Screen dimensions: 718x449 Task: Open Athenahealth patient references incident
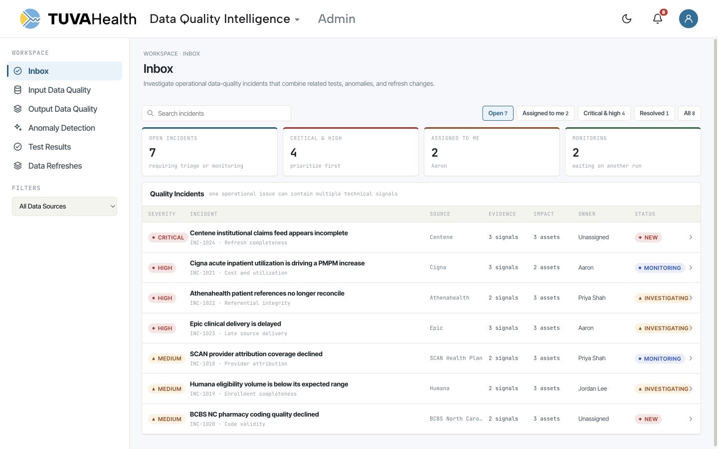pos(267,293)
